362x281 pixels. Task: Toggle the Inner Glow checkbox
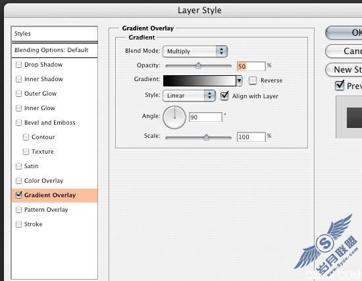point(18,108)
